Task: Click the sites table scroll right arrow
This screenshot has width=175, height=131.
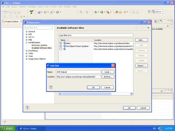Action: (132, 94)
